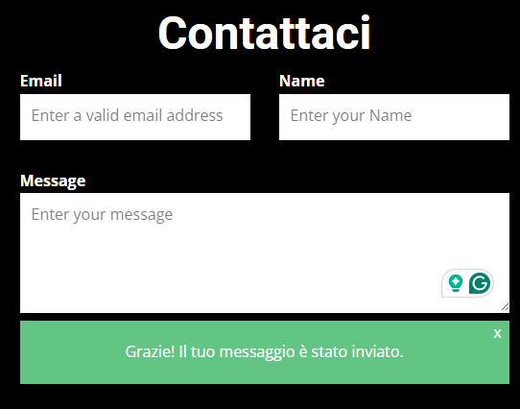
Task: Click the Email field label
Action: click(x=41, y=81)
